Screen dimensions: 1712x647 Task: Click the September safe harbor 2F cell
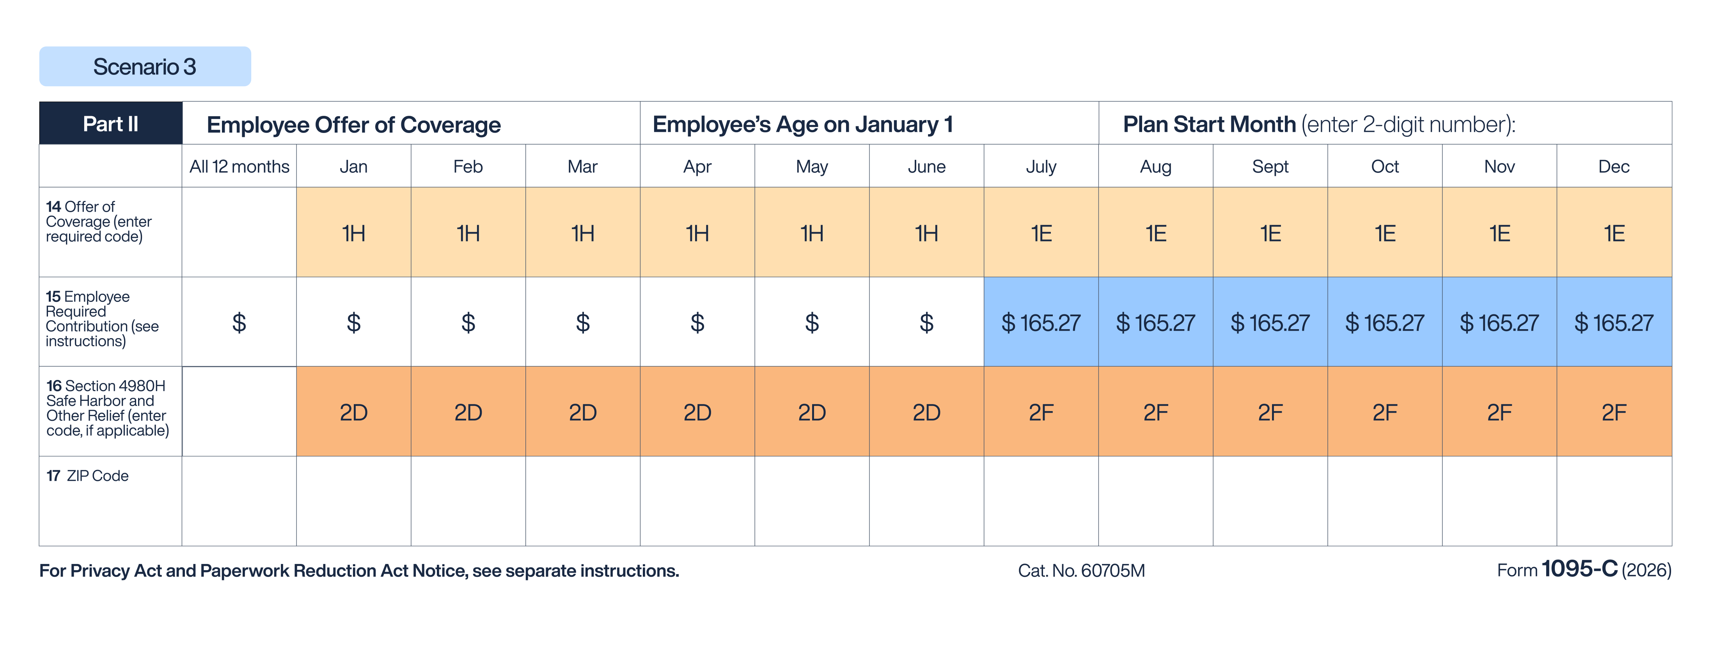pyautogui.click(x=1270, y=412)
